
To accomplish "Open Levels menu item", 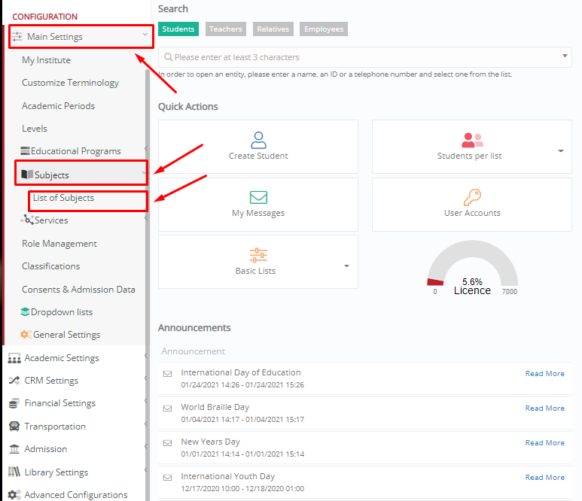I will click(35, 129).
